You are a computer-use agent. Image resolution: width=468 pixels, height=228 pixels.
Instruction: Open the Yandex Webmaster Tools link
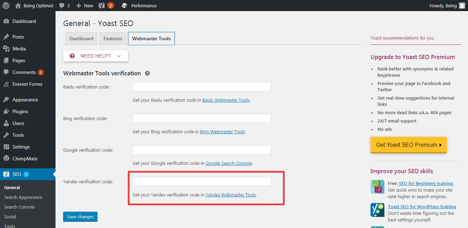(230, 195)
